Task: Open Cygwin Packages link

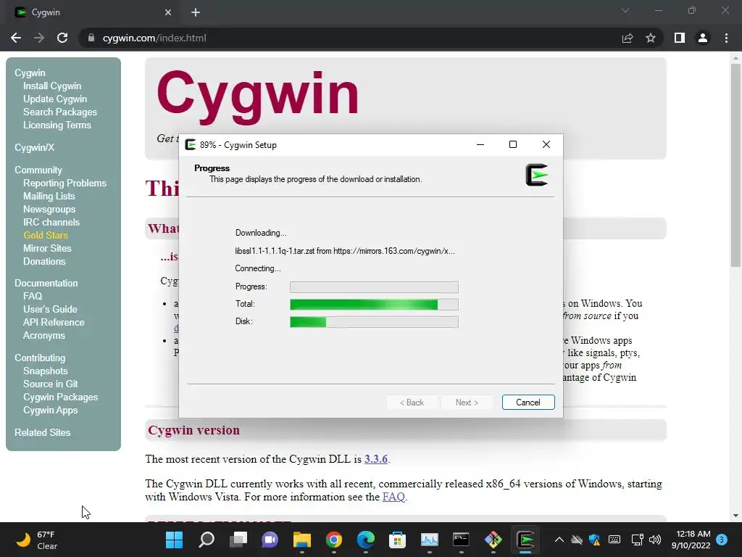Action: (x=61, y=397)
